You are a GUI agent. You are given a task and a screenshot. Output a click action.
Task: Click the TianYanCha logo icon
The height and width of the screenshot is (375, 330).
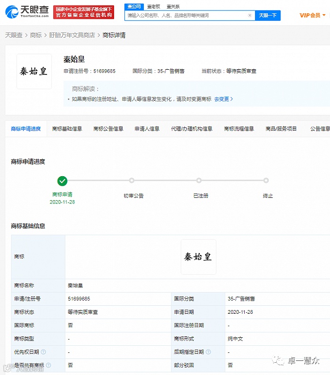[12, 12]
